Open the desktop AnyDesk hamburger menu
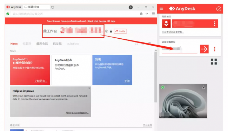 pos(153,14)
